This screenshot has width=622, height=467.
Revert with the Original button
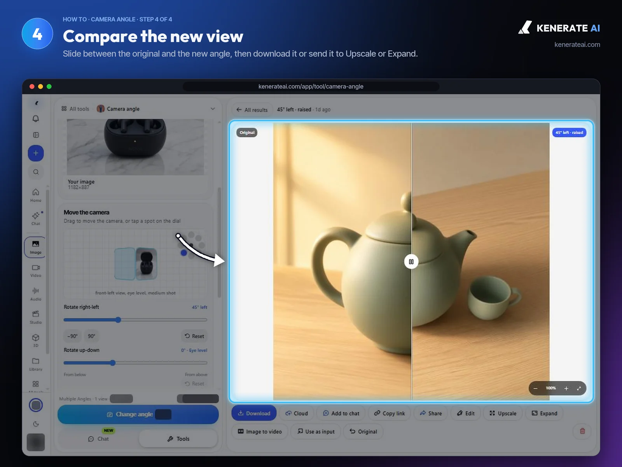coord(363,432)
